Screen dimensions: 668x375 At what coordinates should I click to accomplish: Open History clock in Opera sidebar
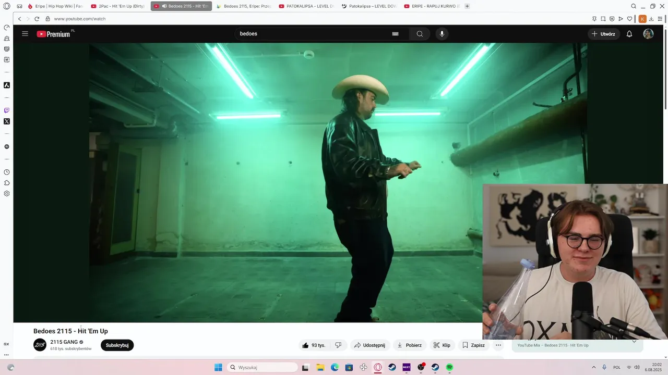pyautogui.click(x=7, y=172)
